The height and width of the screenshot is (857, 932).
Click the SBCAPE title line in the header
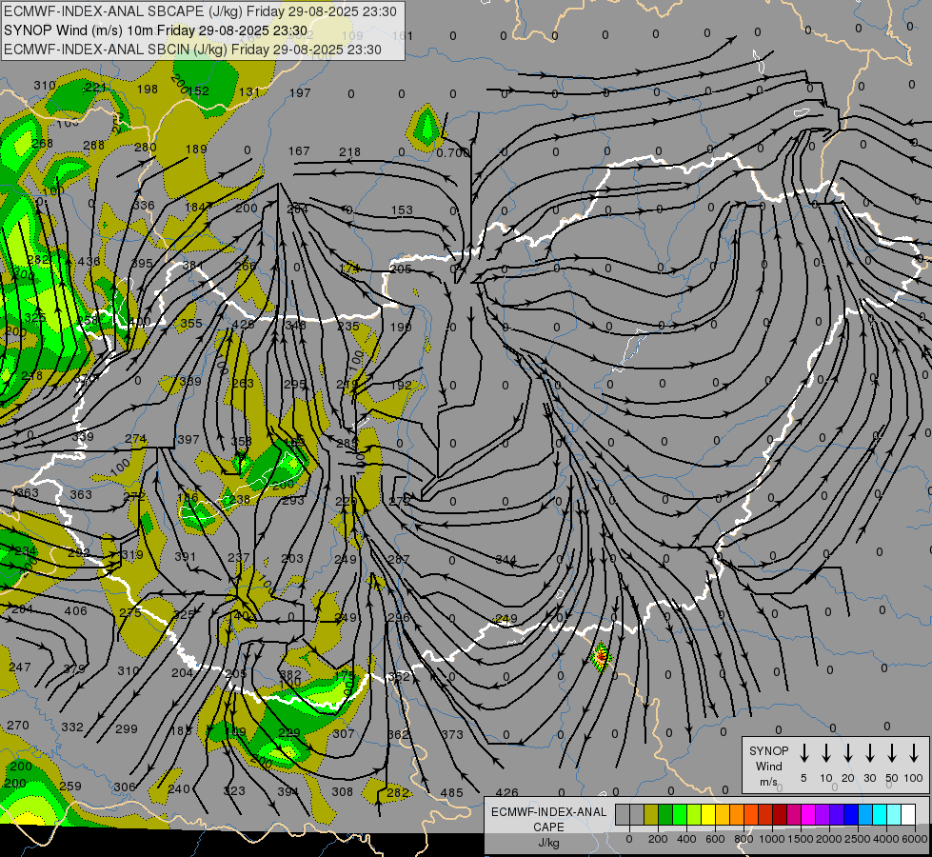(x=200, y=11)
